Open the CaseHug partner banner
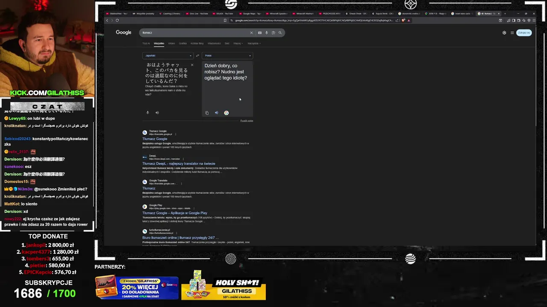Viewport: 547px width, 307px height. [137, 287]
